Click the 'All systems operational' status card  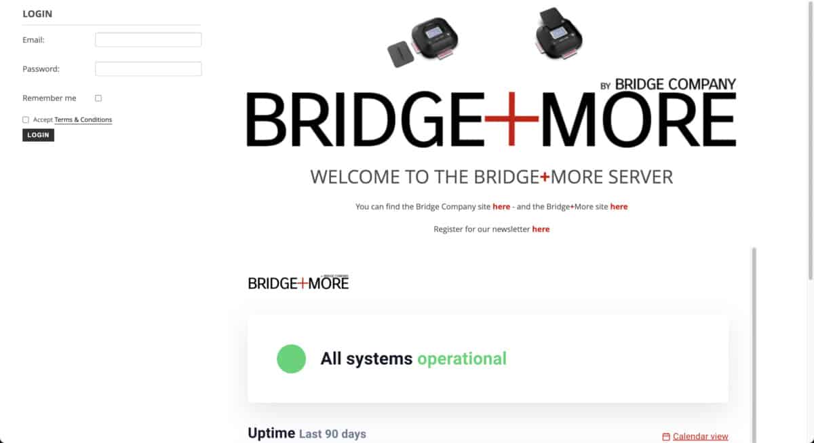point(488,359)
